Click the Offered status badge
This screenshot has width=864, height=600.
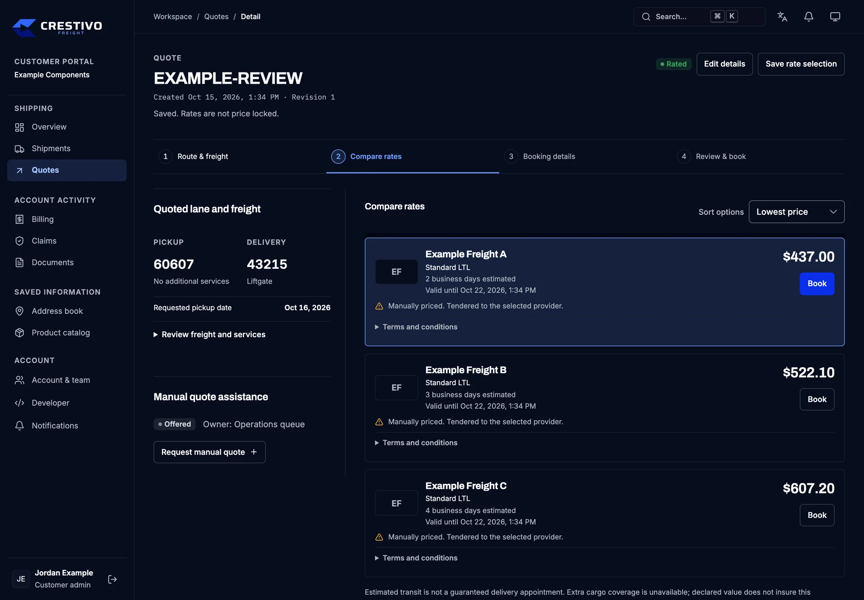coord(175,424)
